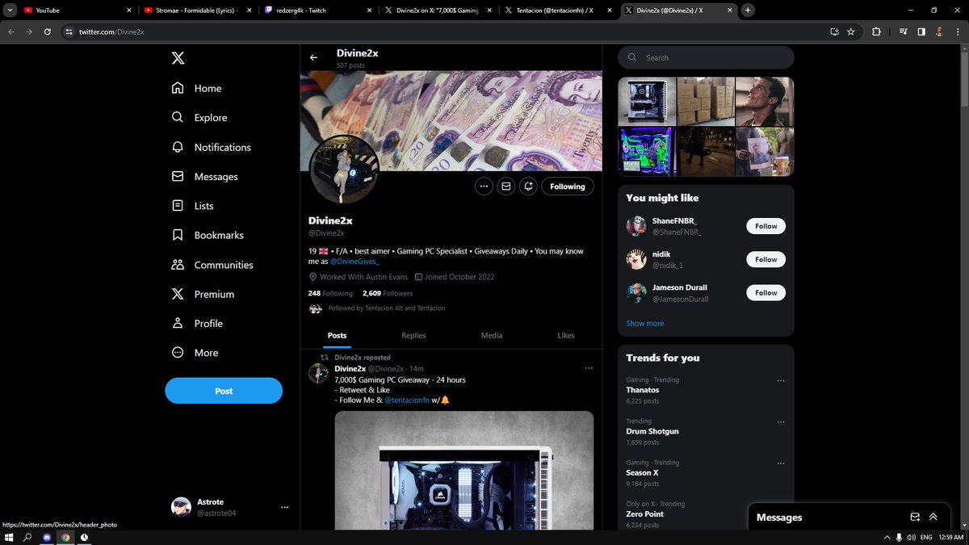The height and width of the screenshot is (545, 969).
Task: Go to your Profile from the sidebar
Action: point(197,323)
